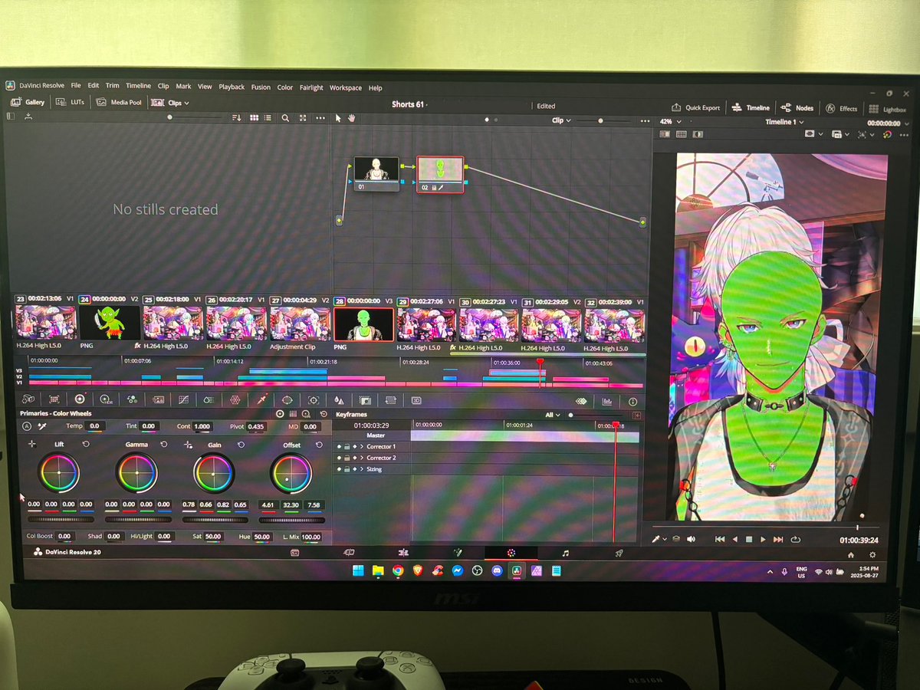Open the All keyframes filter dropdown
Viewport: 920px width, 690px height.
pos(554,414)
